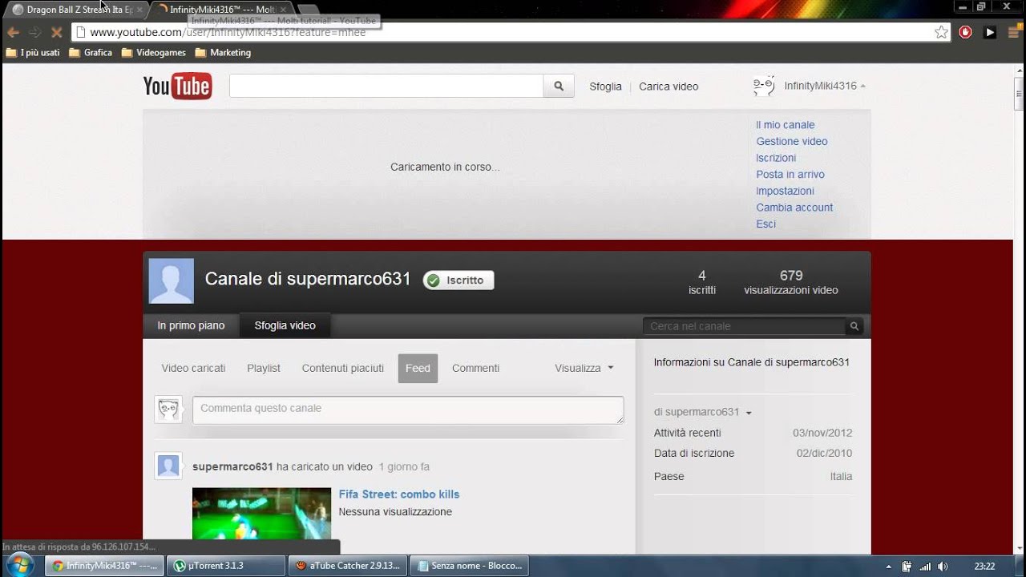The width and height of the screenshot is (1026, 577).
Task: Open a new Chrome tab
Action: [309, 10]
